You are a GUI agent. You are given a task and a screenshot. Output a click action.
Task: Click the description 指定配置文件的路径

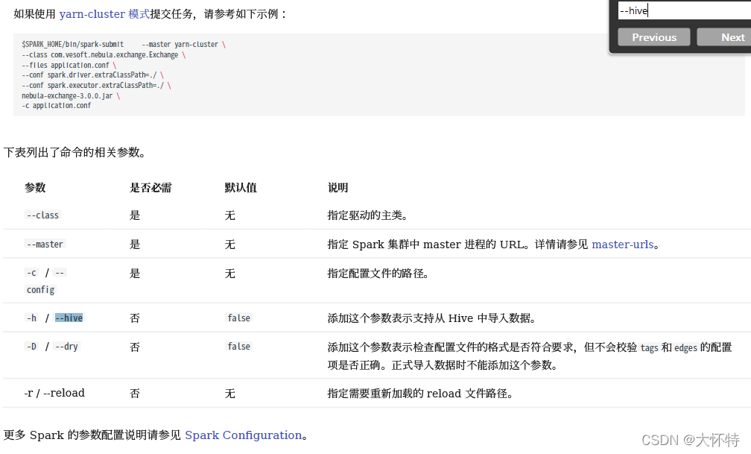click(x=378, y=274)
